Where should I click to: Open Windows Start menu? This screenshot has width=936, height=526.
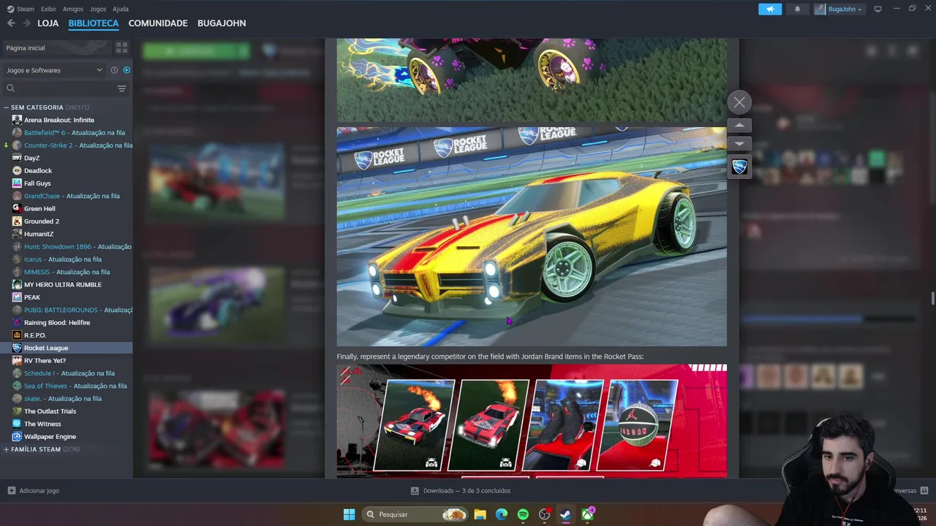[x=349, y=514]
